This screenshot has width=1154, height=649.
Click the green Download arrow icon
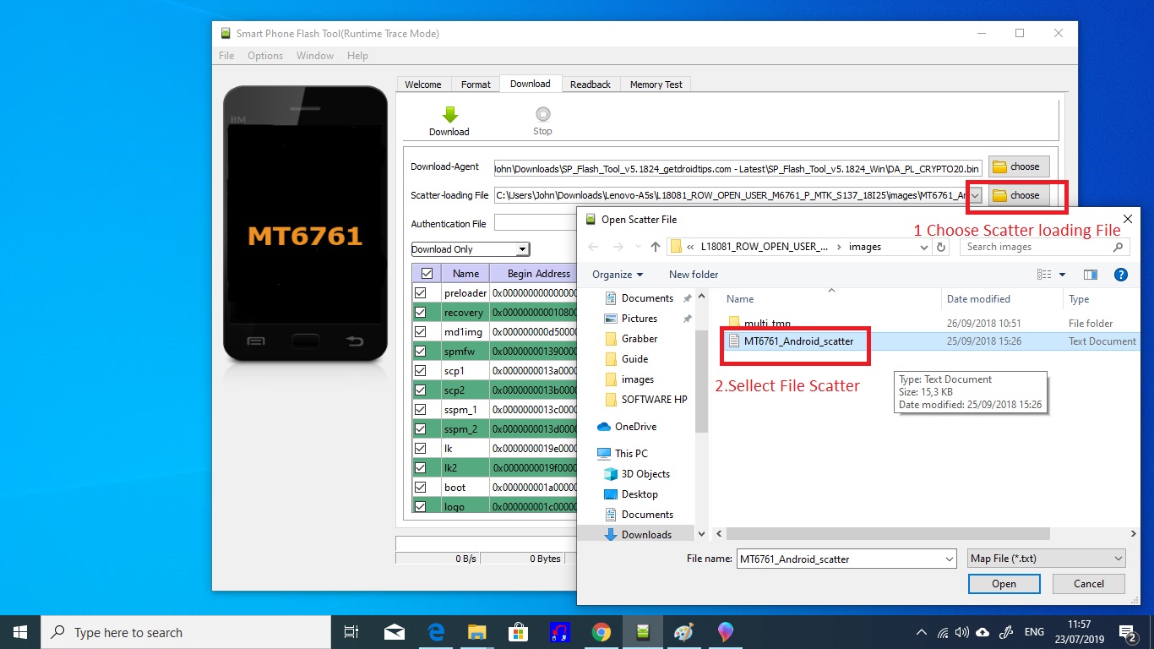449,114
